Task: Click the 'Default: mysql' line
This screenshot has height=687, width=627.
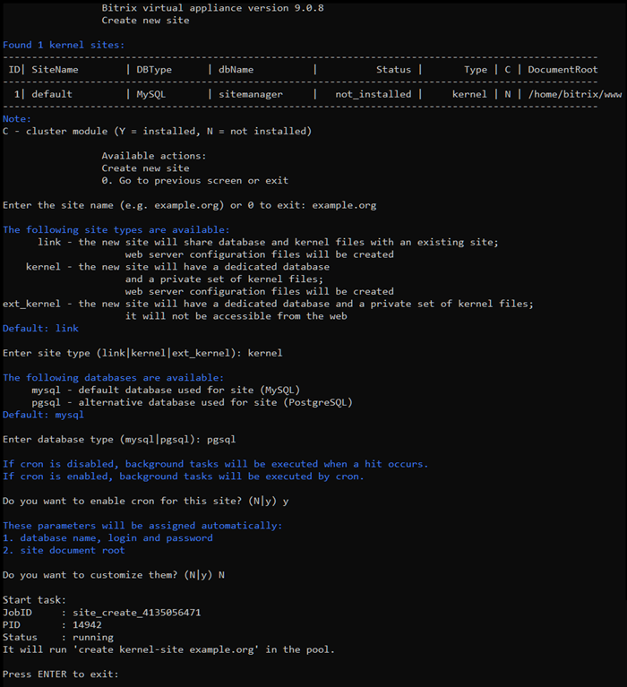Action: pos(43,415)
